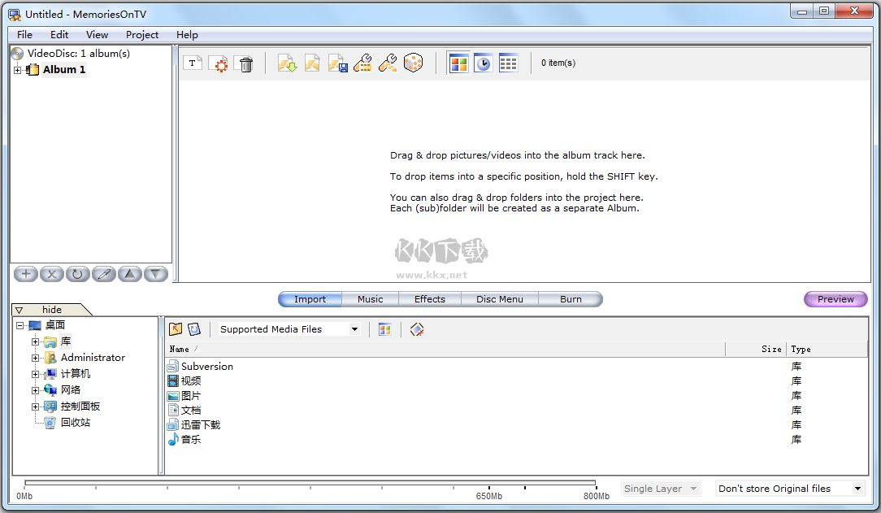881x513 pixels.
Task: Switch to the Effects tab
Action: point(429,299)
